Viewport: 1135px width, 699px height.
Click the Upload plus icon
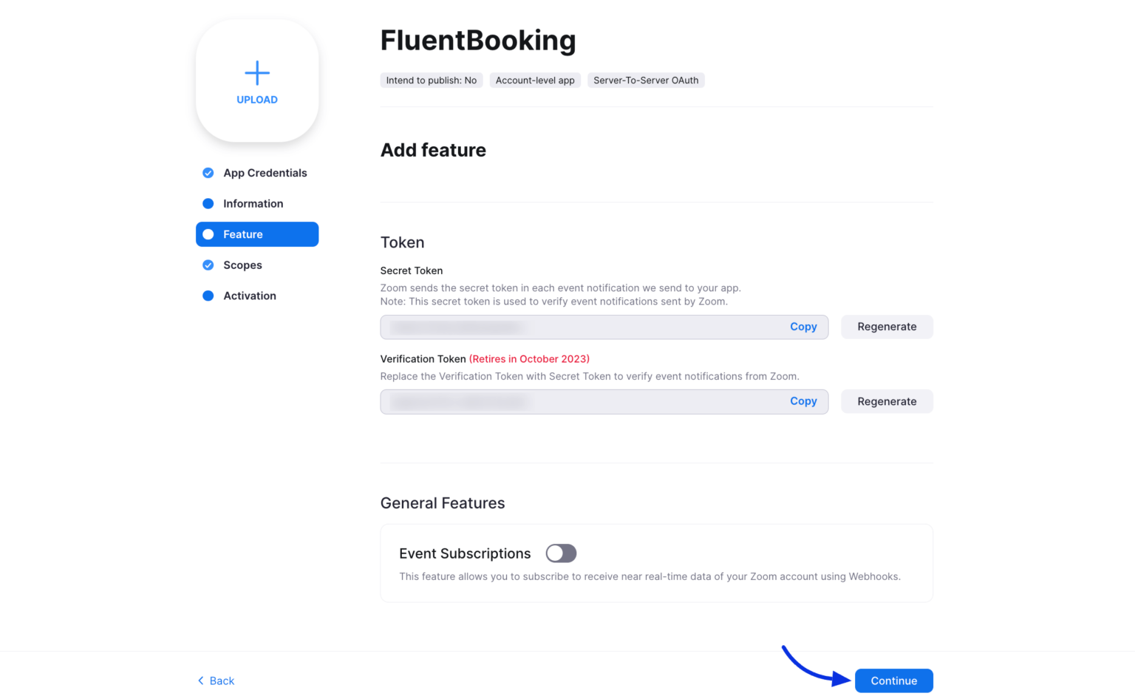coord(256,72)
